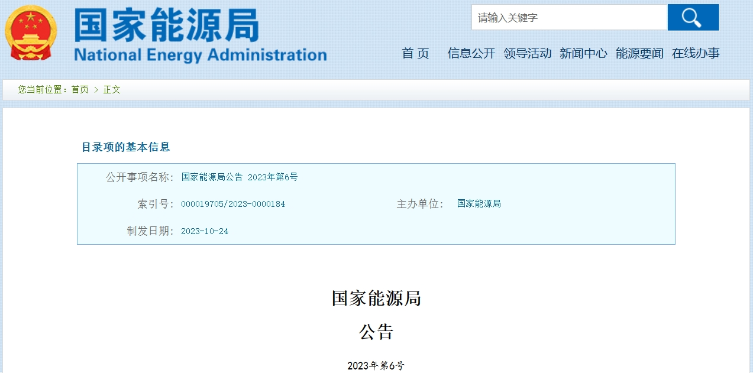Click the 制发日期 label

pyautogui.click(x=150, y=231)
